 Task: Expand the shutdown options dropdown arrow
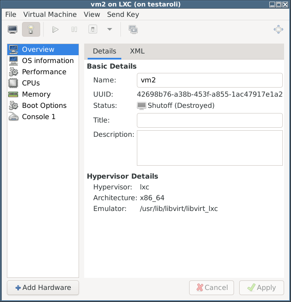(x=110, y=29)
